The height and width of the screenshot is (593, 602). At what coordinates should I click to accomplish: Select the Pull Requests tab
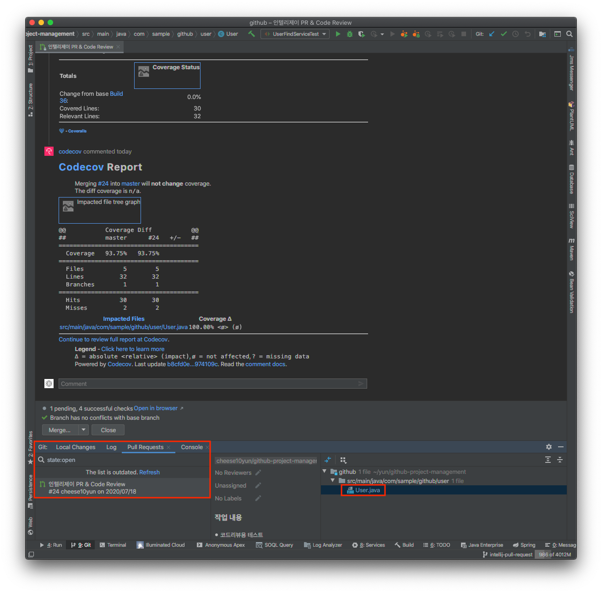click(x=145, y=447)
